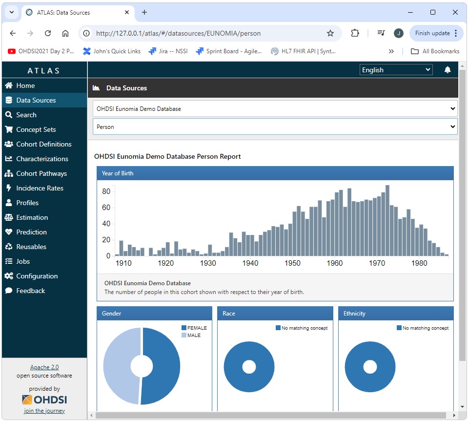Click the vertical page scrollbar thumb
The image size is (468, 421).
point(462,215)
